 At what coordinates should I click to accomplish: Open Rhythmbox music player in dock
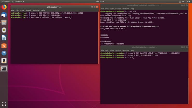[x=4, y=30]
